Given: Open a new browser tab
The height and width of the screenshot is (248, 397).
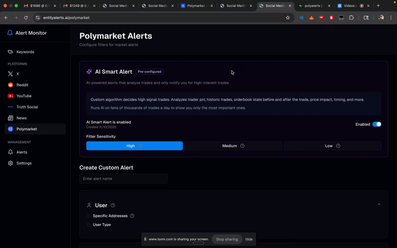Looking at the screenshot, I should pyautogui.click(x=378, y=6).
